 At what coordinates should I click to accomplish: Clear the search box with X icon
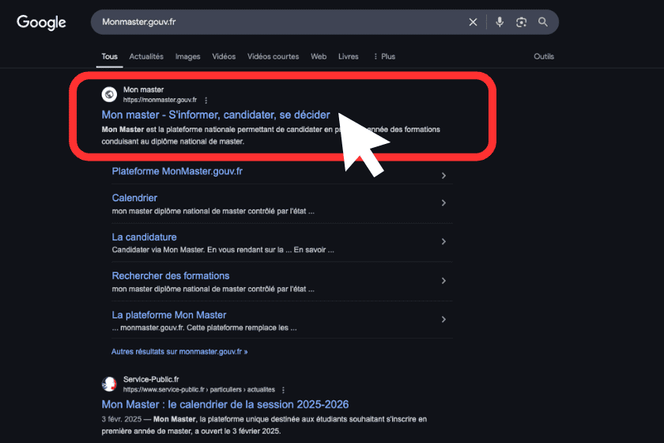point(473,22)
